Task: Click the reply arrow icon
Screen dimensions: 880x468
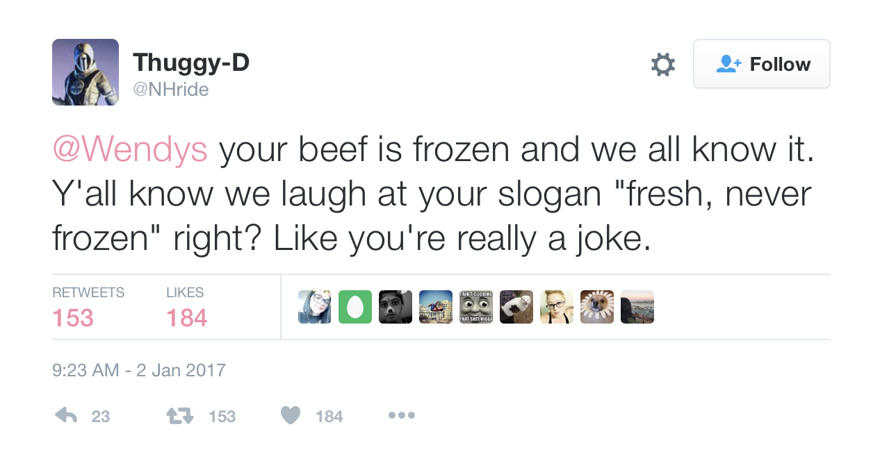Action: click(x=66, y=415)
